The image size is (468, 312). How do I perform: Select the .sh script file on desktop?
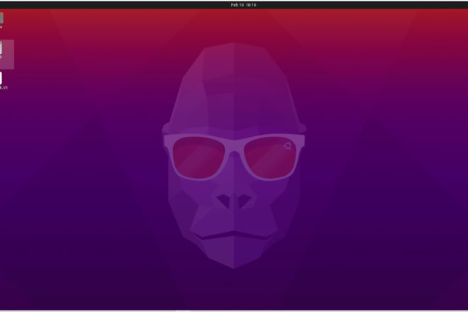point(2,81)
